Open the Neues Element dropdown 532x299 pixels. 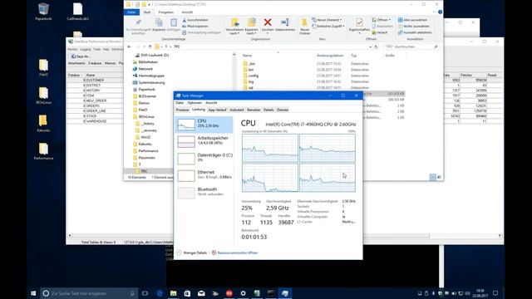click(327, 20)
